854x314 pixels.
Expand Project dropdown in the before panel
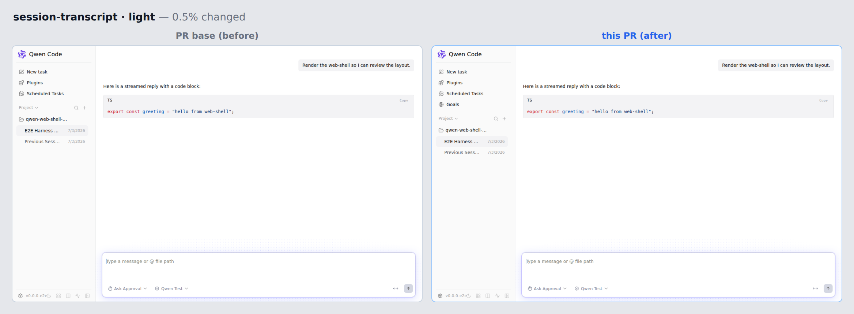[x=29, y=108]
